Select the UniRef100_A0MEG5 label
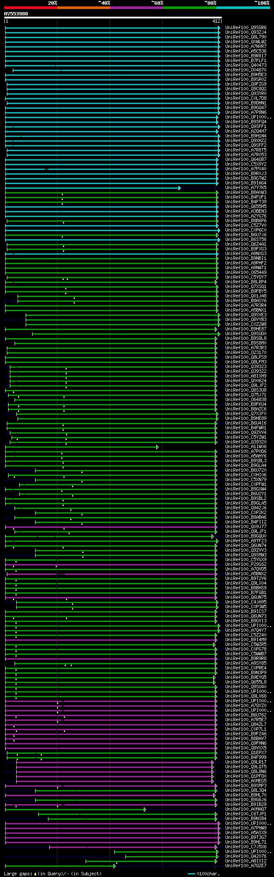The image size is (274, 877). pyautogui.click(x=246, y=781)
